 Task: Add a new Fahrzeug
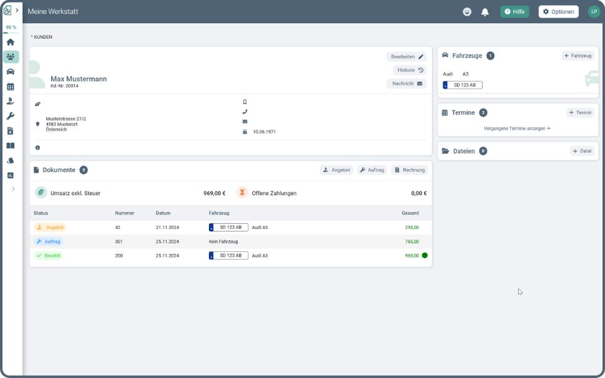coord(577,56)
